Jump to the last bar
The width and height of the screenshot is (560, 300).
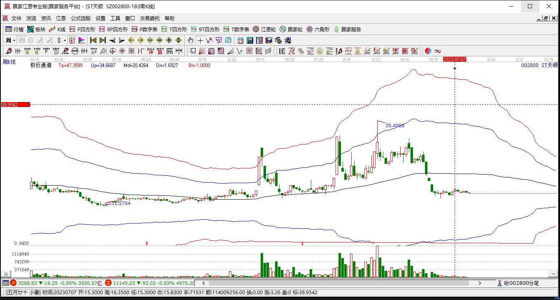tap(103, 40)
